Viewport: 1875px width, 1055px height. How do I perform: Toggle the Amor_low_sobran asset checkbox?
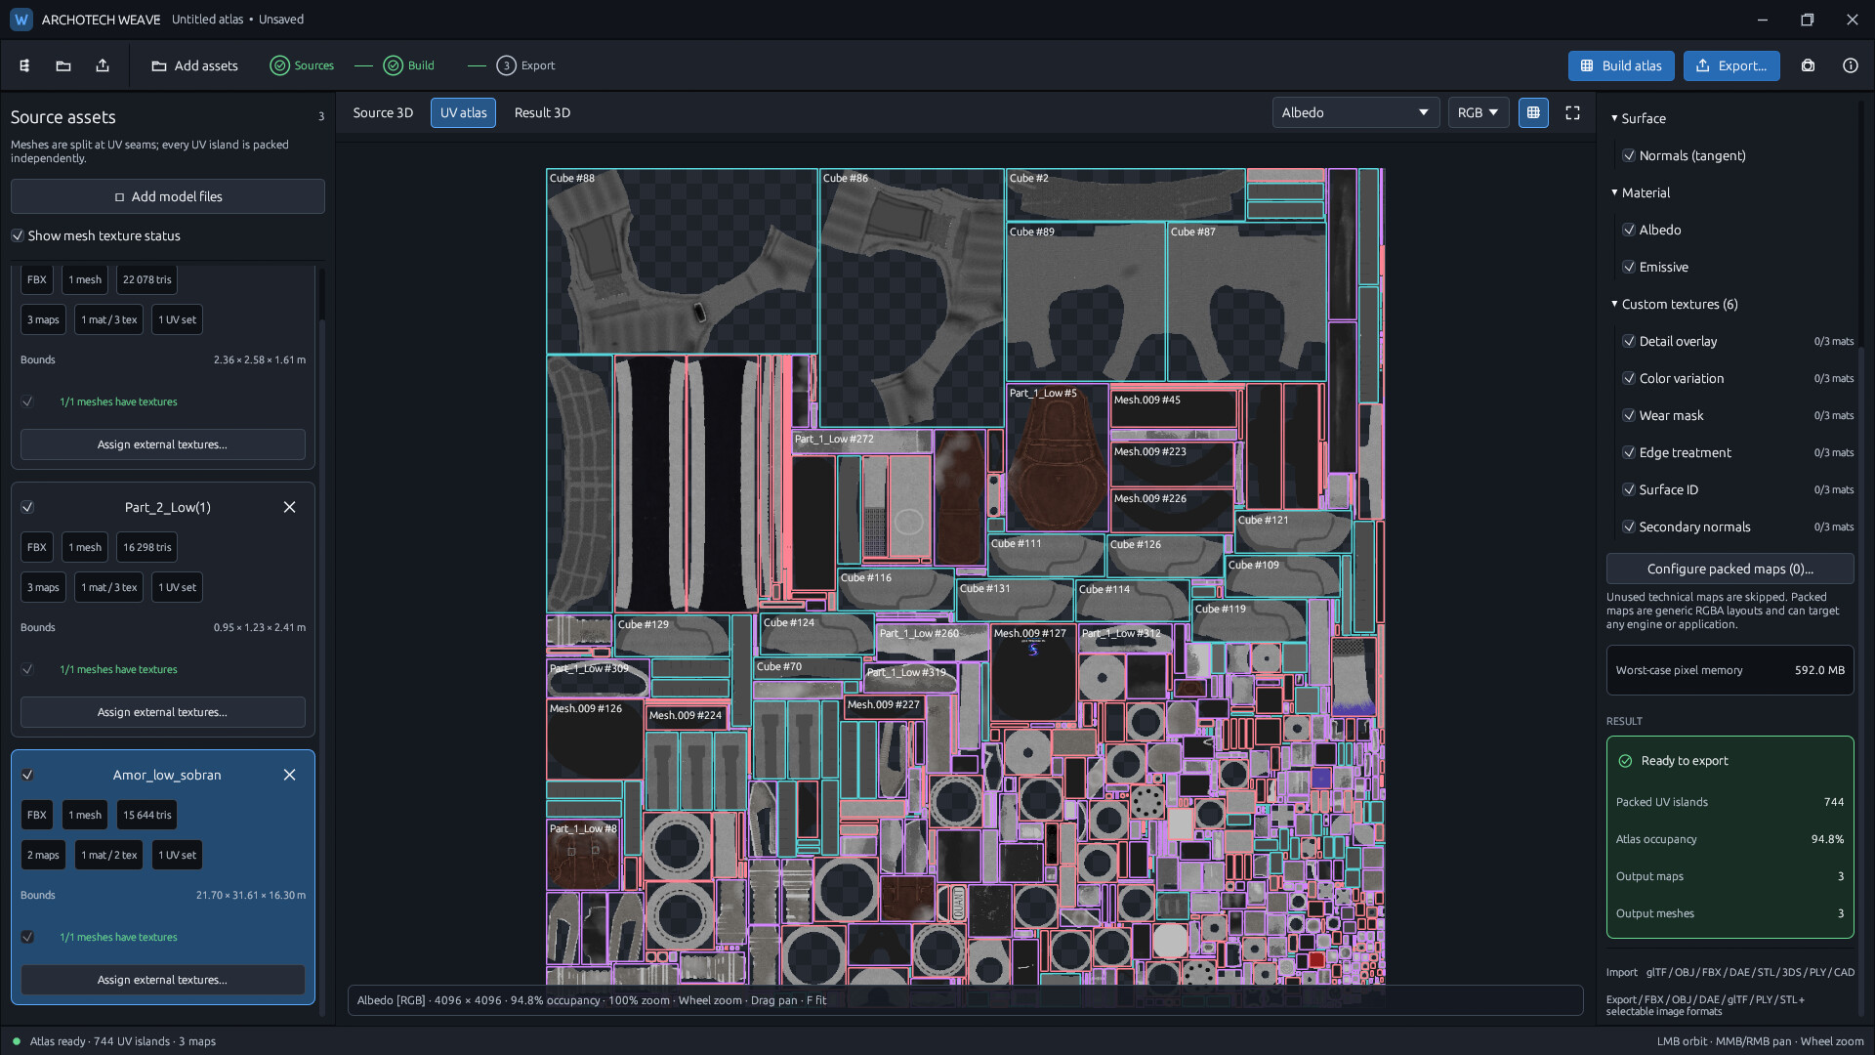pyautogui.click(x=27, y=775)
